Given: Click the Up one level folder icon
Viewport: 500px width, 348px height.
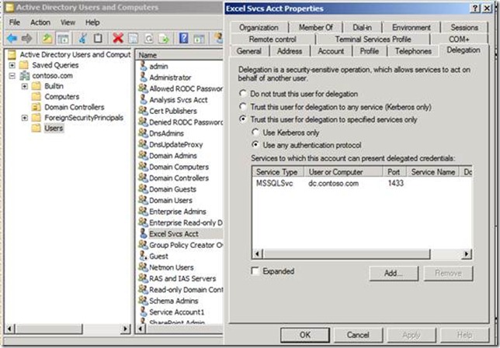Looking at the screenshot, I should (47, 37).
